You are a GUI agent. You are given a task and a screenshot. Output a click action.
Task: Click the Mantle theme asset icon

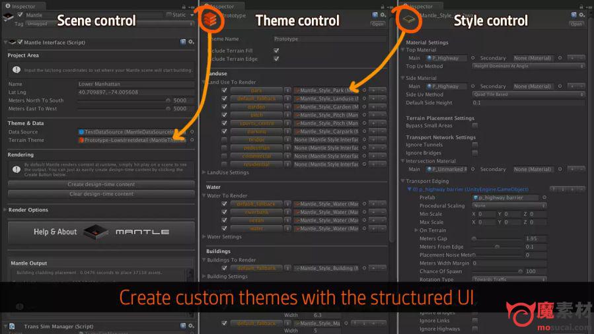[210, 19]
